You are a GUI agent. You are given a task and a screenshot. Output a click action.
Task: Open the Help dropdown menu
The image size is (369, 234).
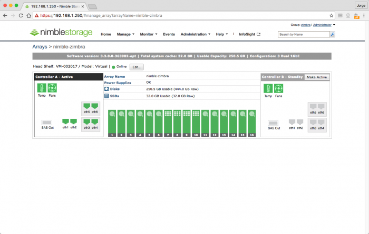point(222,34)
